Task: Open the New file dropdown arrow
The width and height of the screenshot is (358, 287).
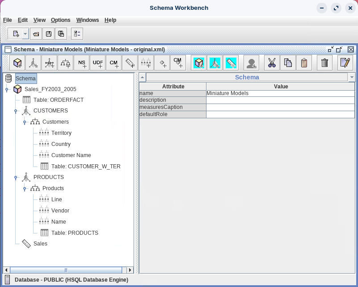Action: click(25, 34)
